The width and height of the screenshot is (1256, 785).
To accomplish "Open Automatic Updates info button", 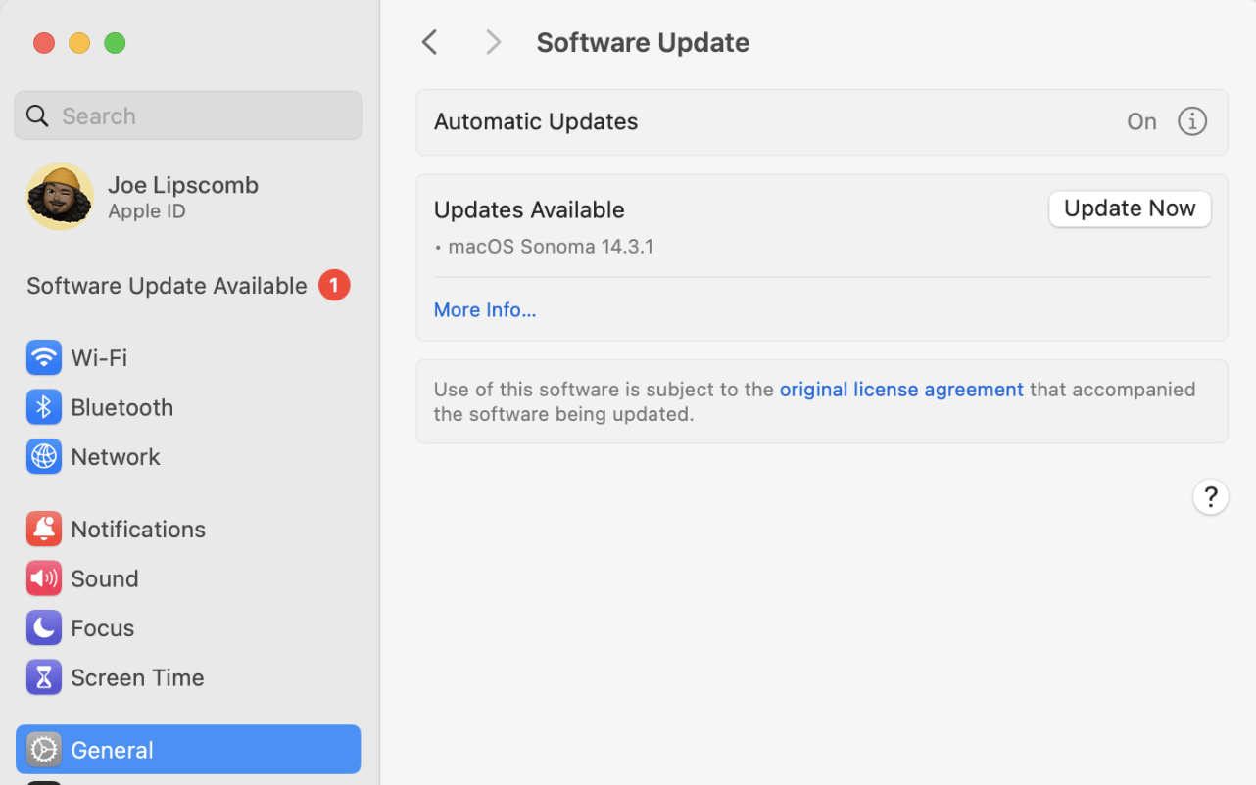I will (x=1191, y=121).
